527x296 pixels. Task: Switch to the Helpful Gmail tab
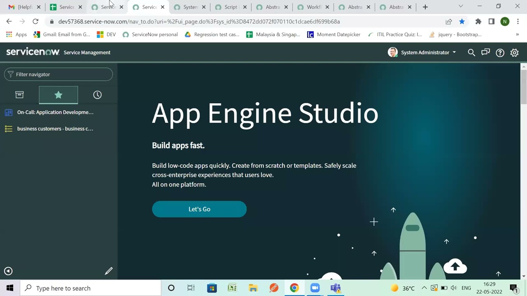pyautogui.click(x=25, y=7)
